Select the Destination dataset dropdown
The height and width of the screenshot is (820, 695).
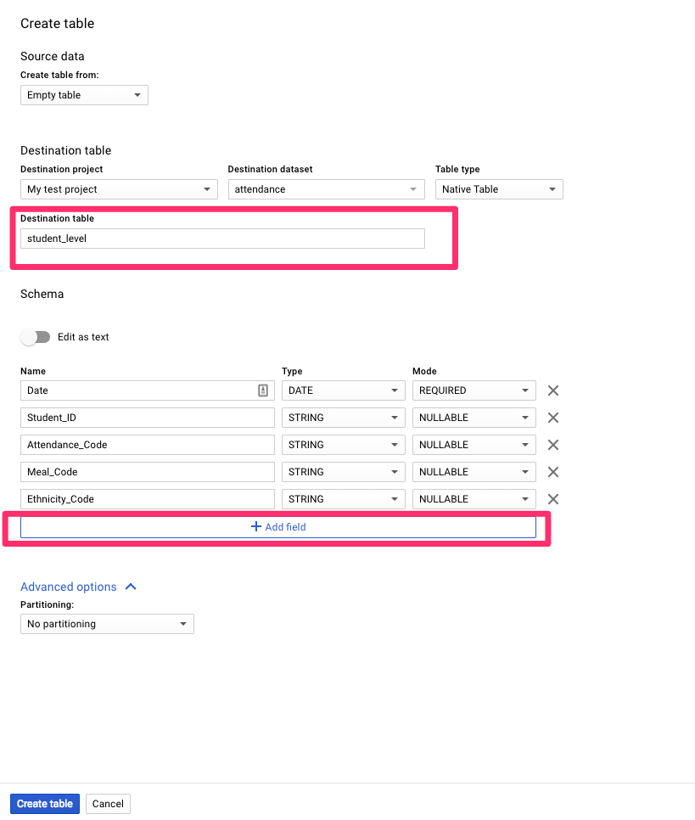click(x=326, y=189)
